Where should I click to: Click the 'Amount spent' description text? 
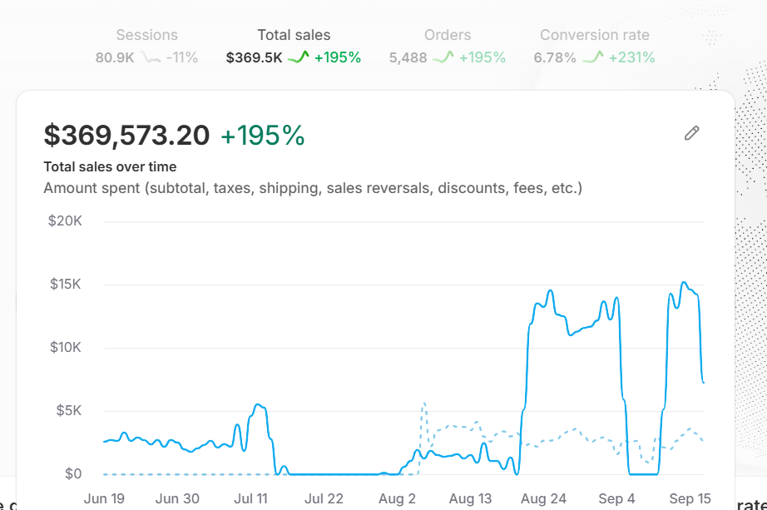coord(313,188)
